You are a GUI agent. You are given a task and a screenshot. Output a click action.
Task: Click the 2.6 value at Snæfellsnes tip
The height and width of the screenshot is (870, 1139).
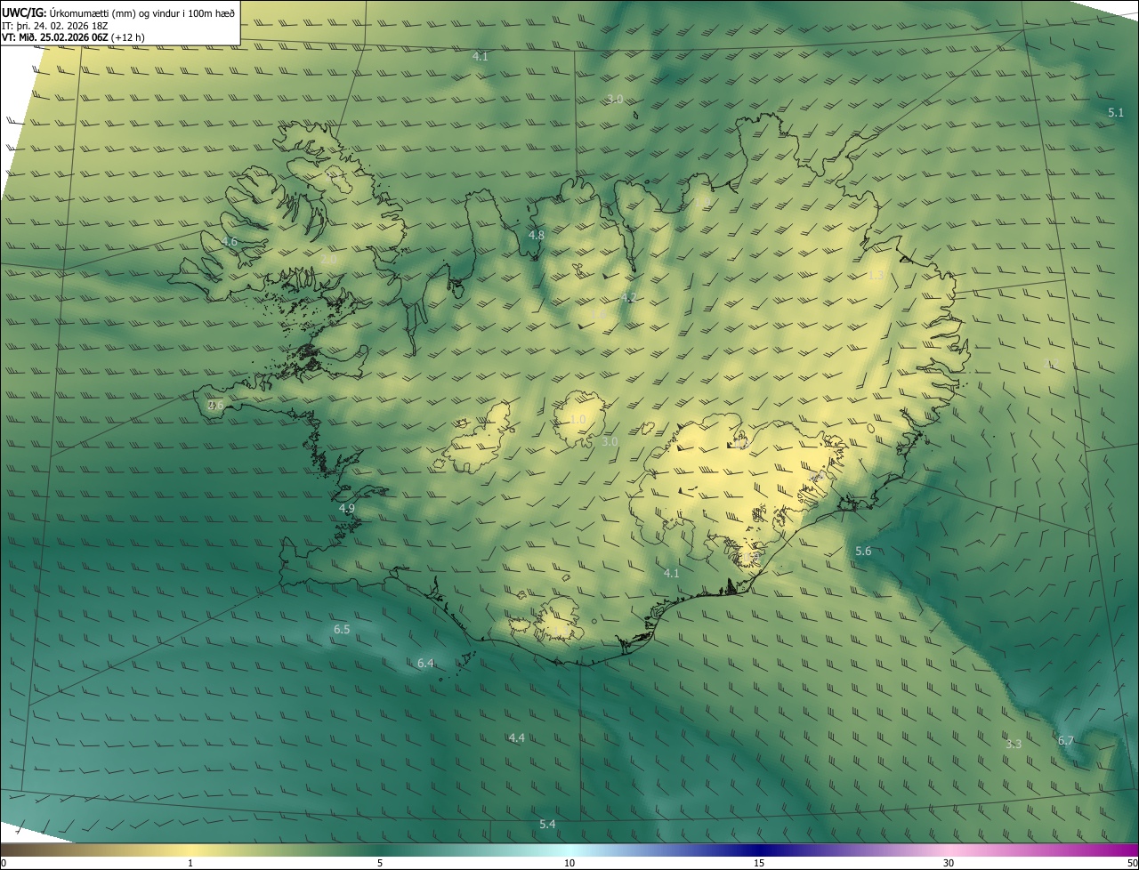tap(215, 406)
